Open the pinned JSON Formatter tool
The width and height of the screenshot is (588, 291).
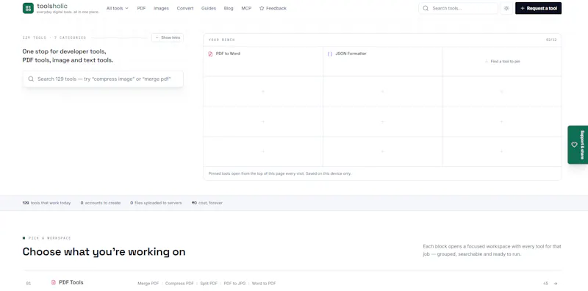382,62
